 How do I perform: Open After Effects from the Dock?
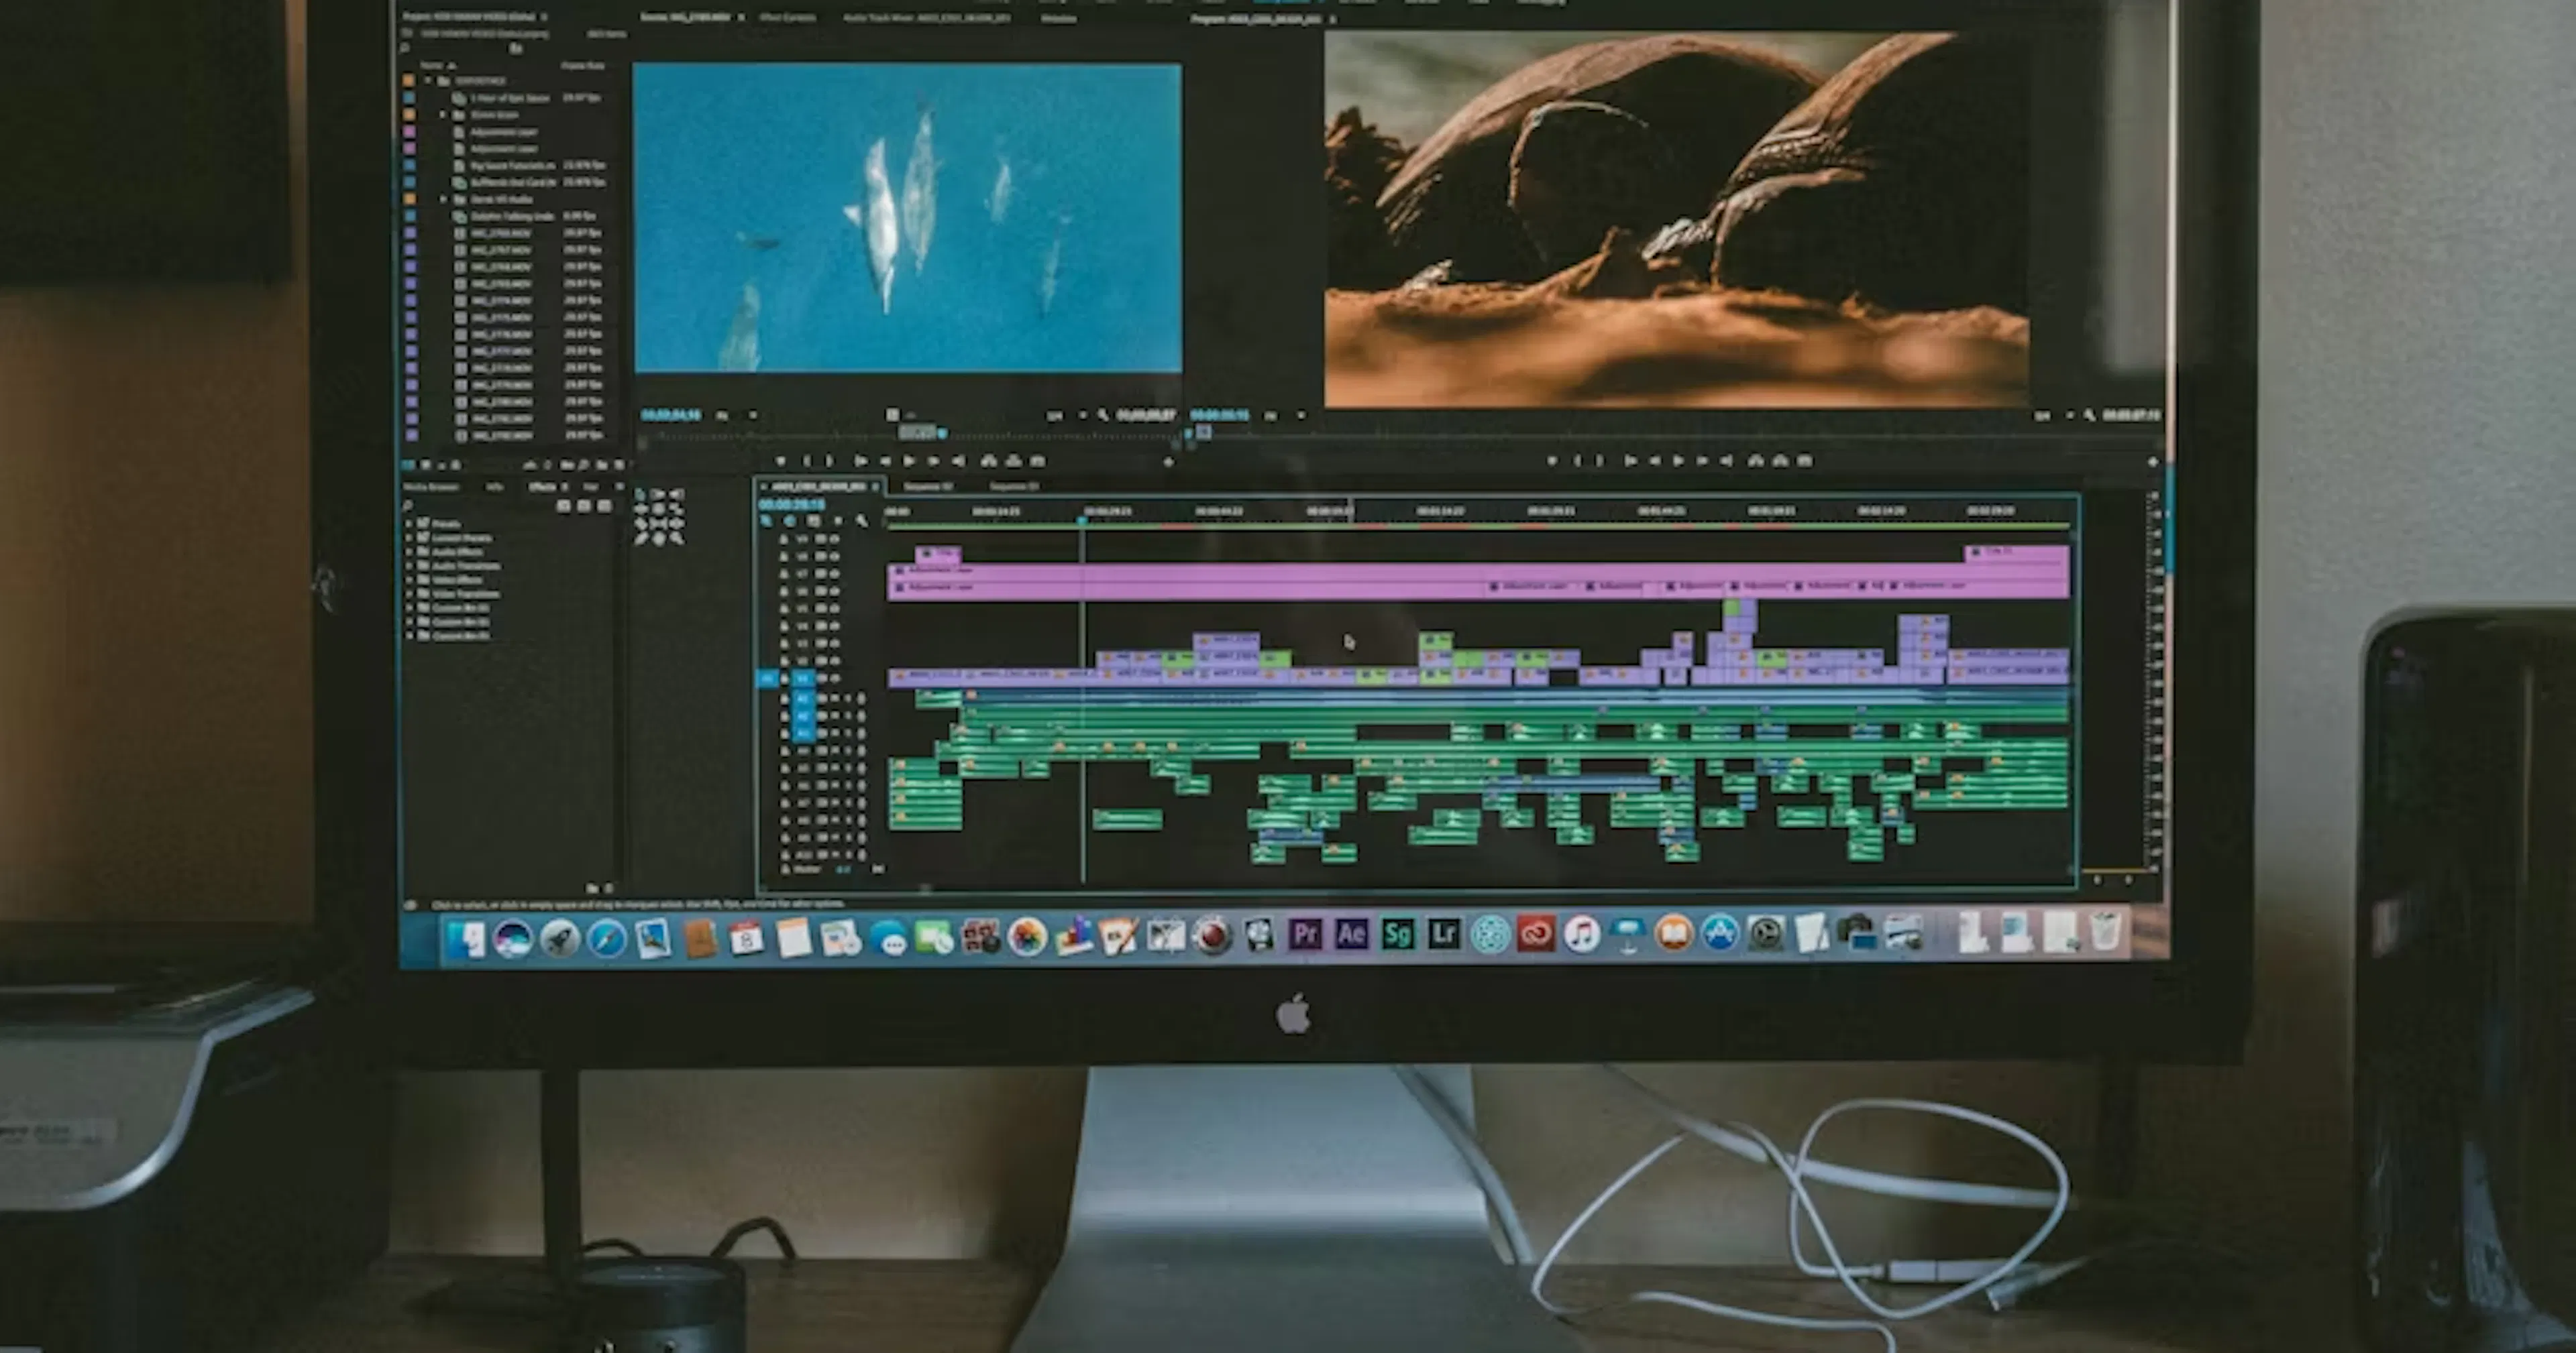pyautogui.click(x=1352, y=935)
